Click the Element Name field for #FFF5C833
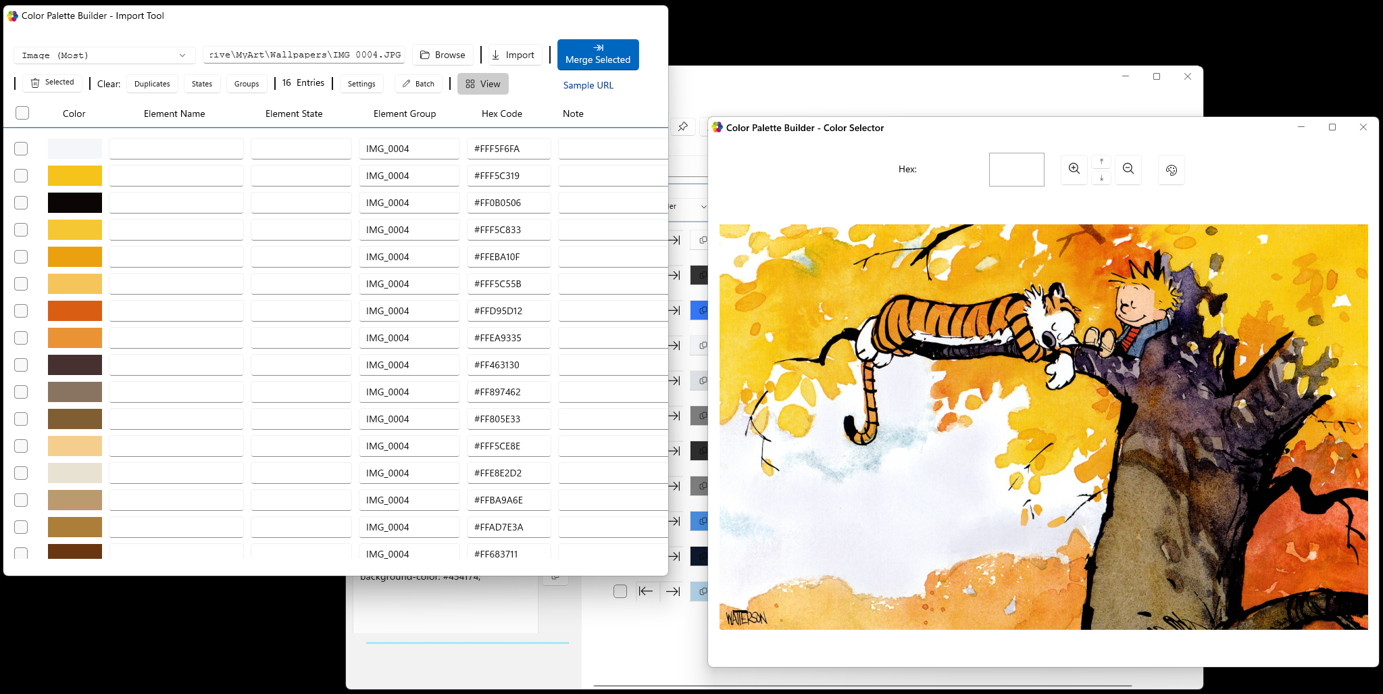This screenshot has width=1383, height=694. [x=176, y=230]
